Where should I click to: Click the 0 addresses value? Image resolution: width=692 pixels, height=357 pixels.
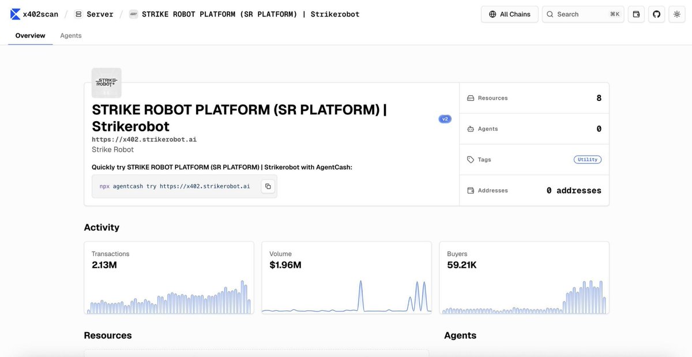point(574,190)
